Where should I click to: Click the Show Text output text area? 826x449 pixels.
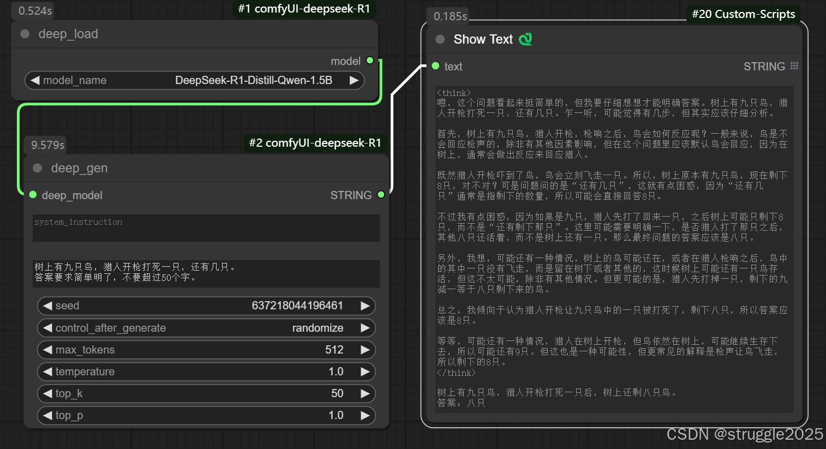point(614,249)
